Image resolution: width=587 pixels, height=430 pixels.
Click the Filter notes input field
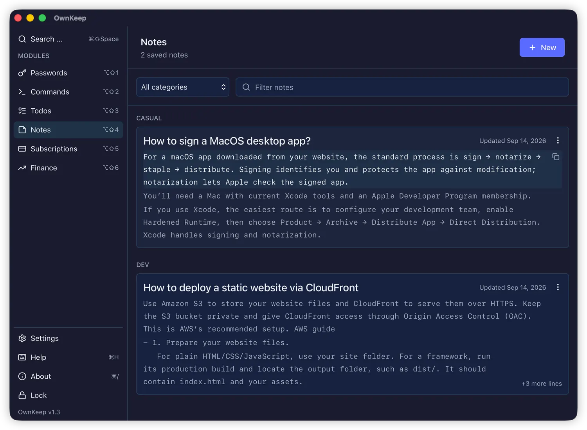402,87
